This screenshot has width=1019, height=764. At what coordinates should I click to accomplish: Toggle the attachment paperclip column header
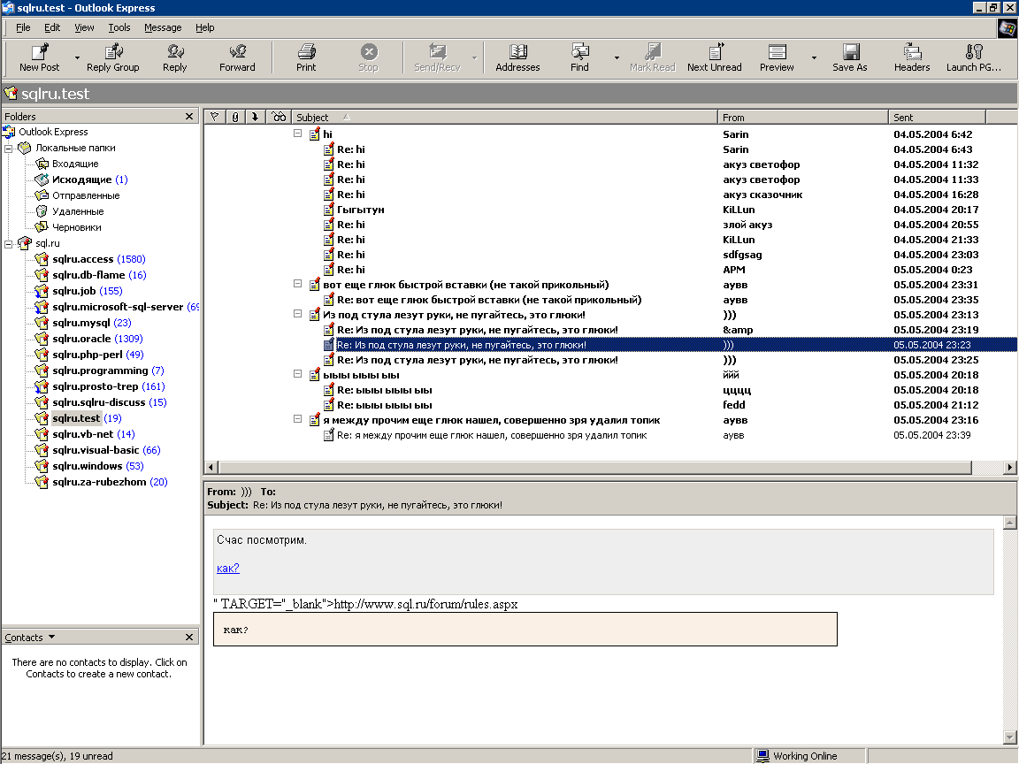point(235,117)
